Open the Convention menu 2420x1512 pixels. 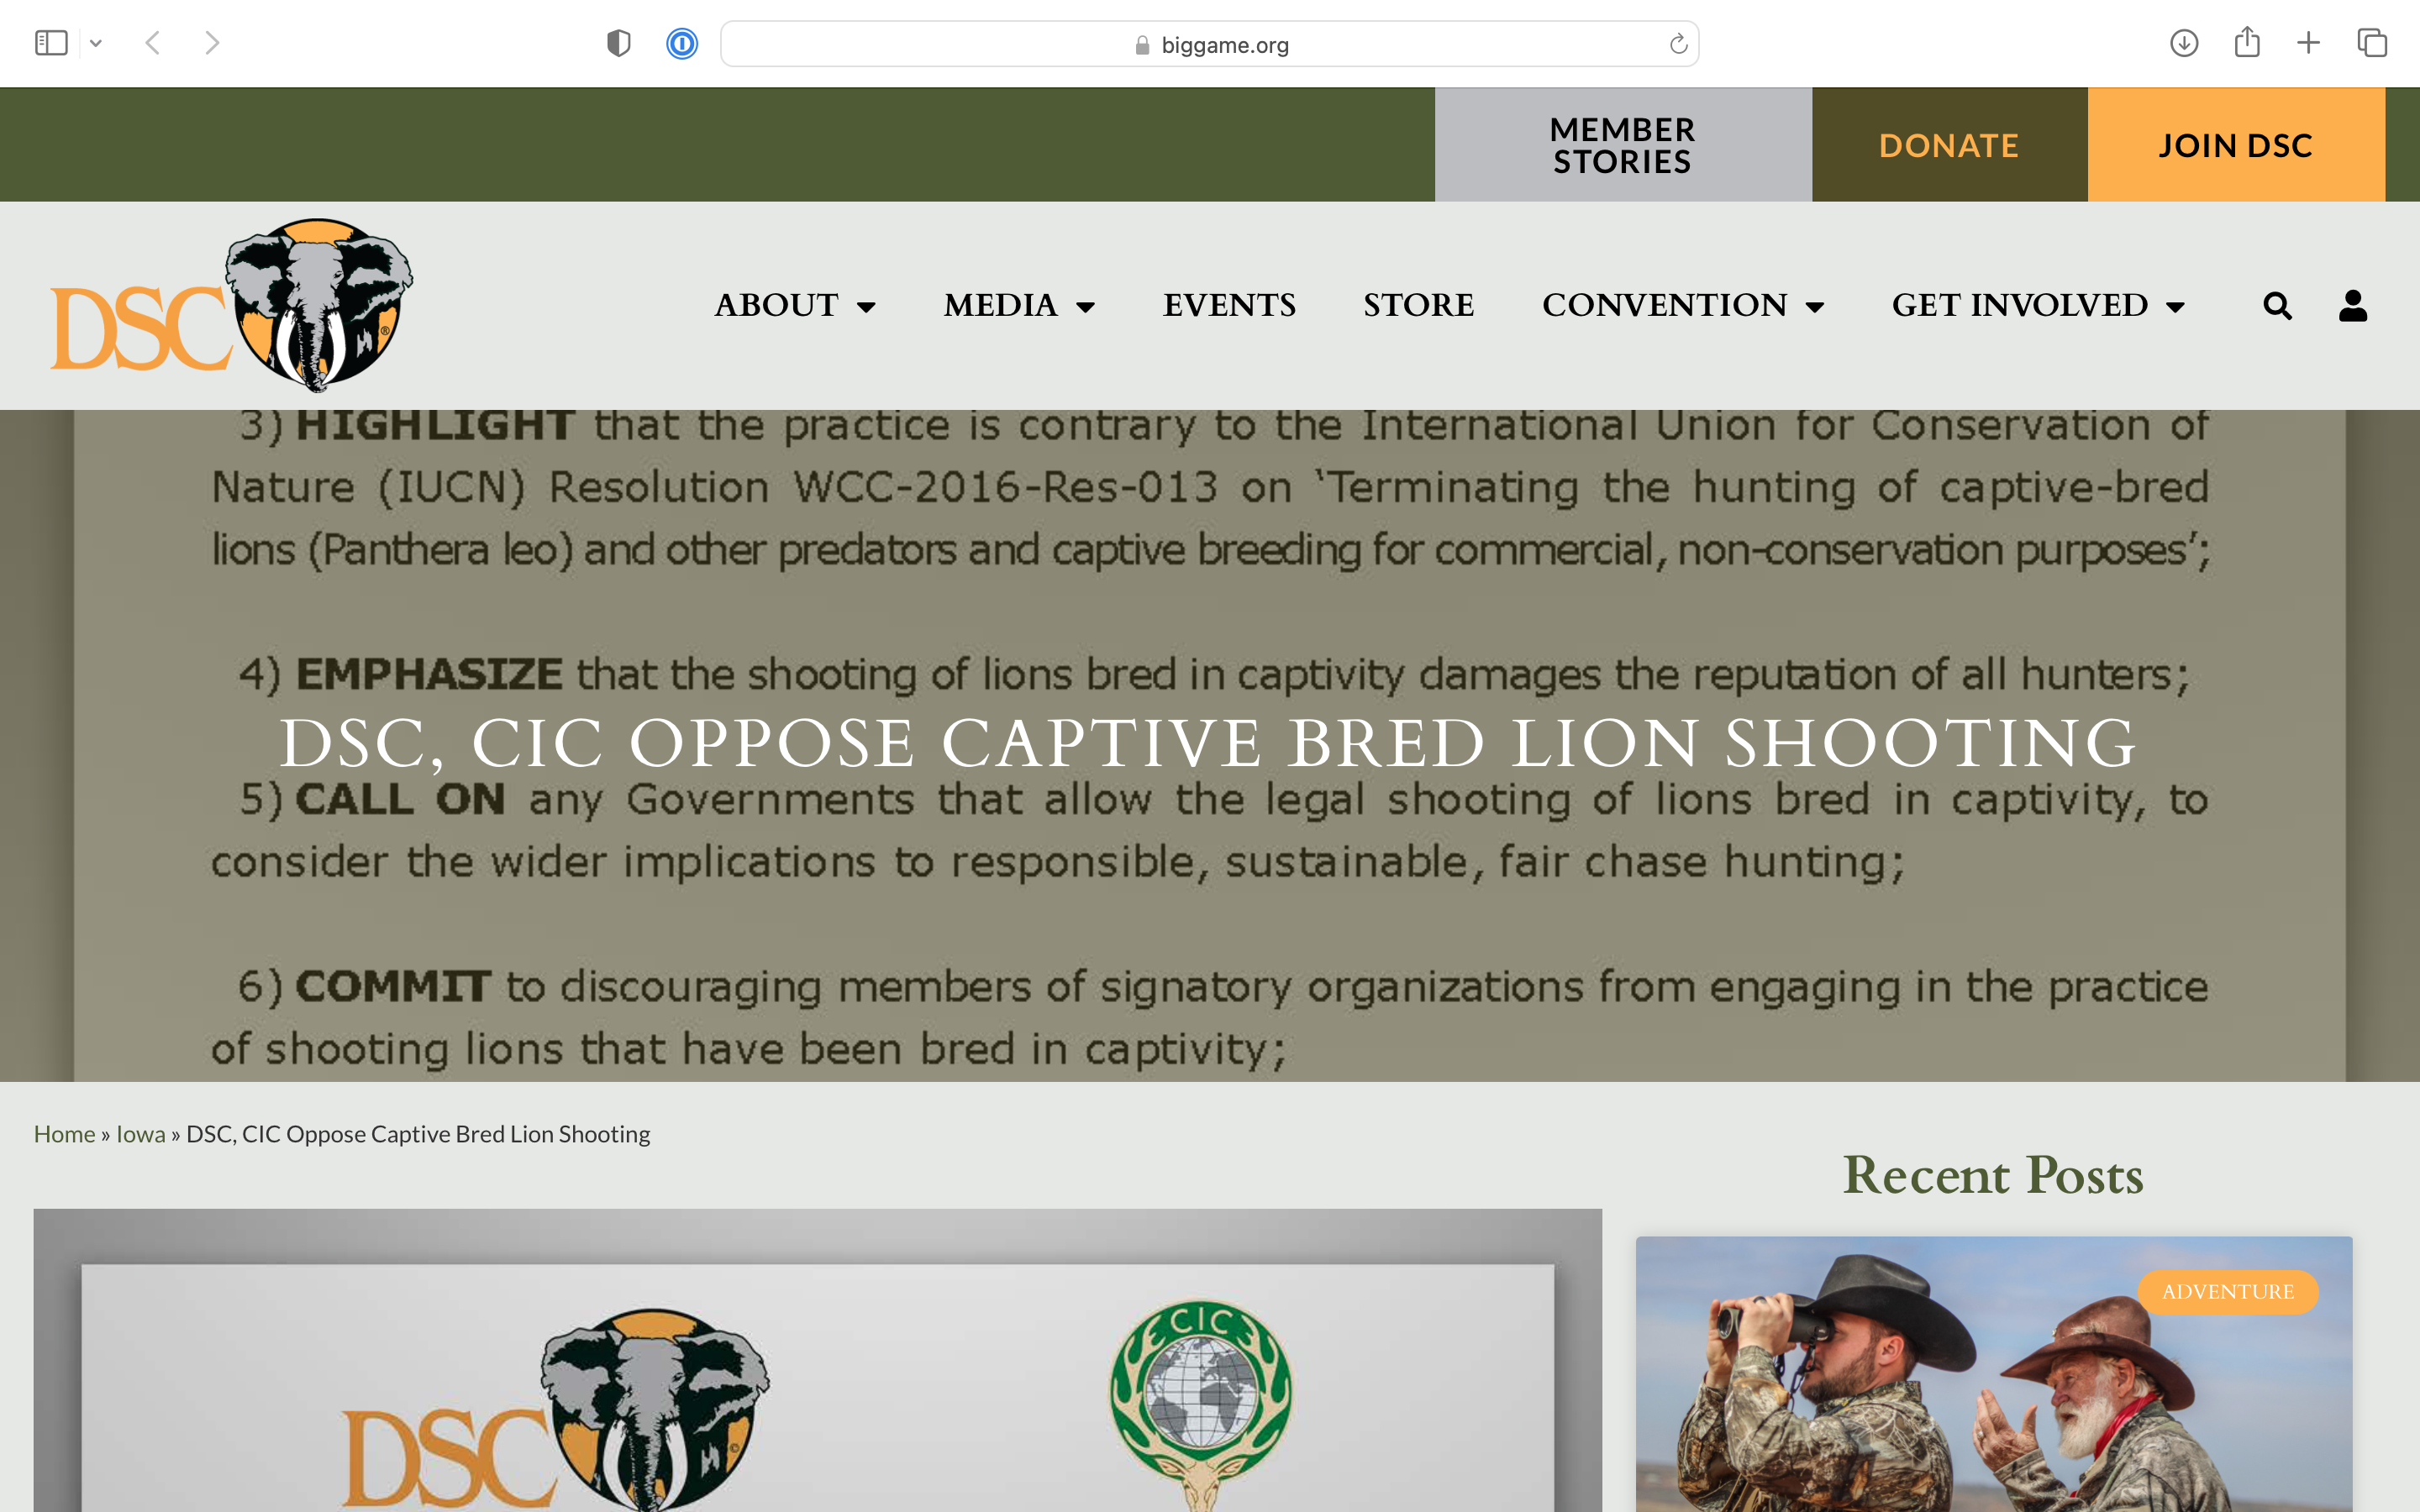click(1664, 305)
